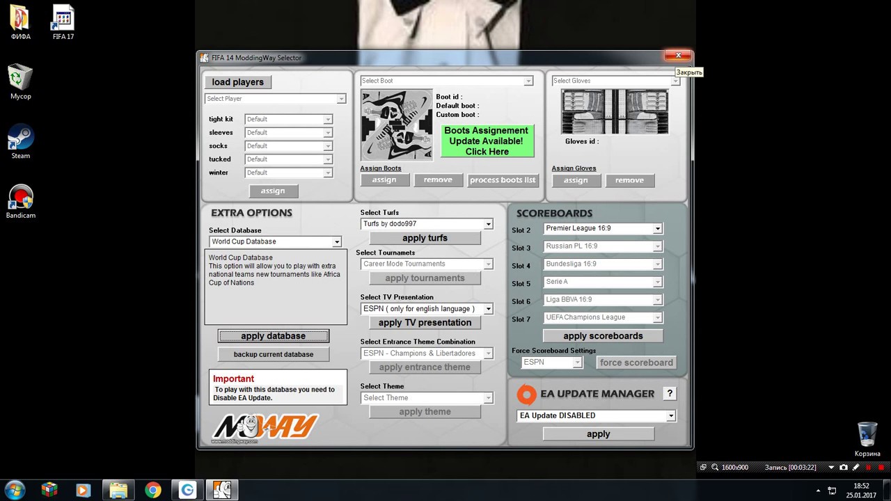Click process boots list button

coord(503,180)
